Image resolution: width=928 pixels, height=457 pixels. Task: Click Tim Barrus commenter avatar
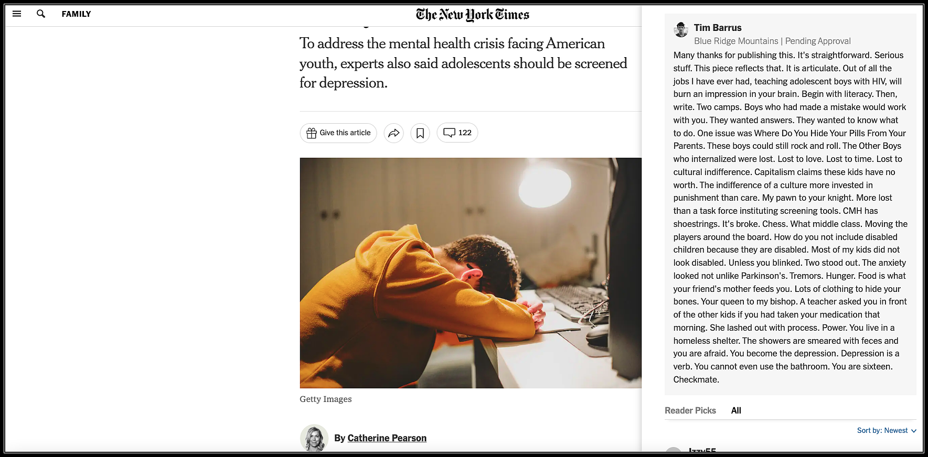(681, 30)
